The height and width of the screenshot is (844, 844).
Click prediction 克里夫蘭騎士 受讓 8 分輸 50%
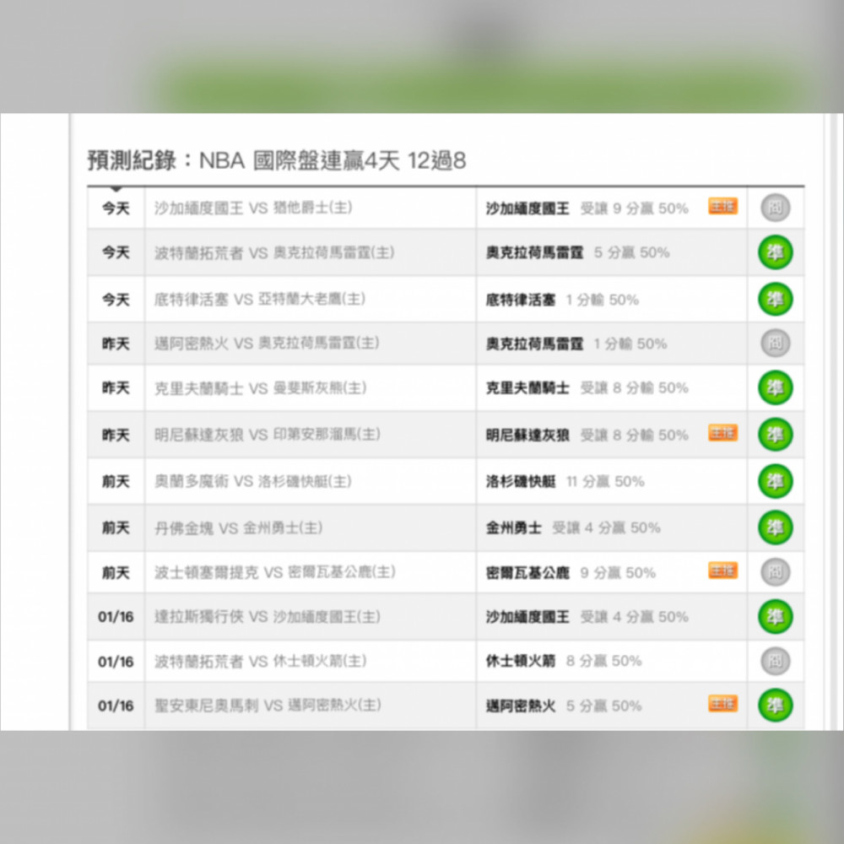587,388
